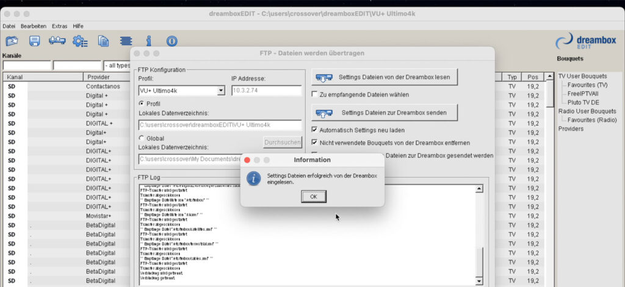Select the 'Global' radio button
This screenshot has width=625, height=287.
tap(142, 138)
